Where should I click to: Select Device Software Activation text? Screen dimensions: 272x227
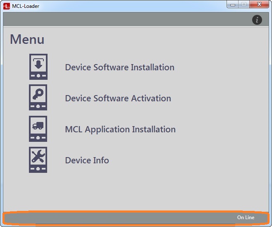coord(118,98)
